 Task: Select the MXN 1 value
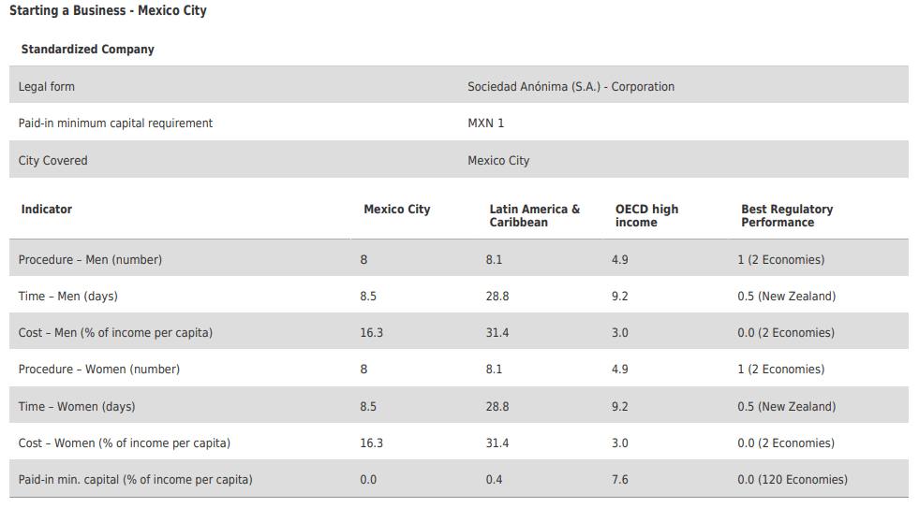[486, 123]
